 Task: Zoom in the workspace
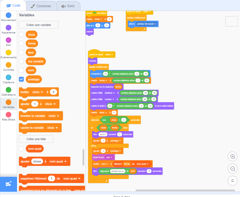point(233,157)
